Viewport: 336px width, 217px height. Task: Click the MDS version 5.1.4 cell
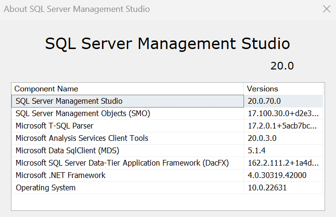pos(257,151)
